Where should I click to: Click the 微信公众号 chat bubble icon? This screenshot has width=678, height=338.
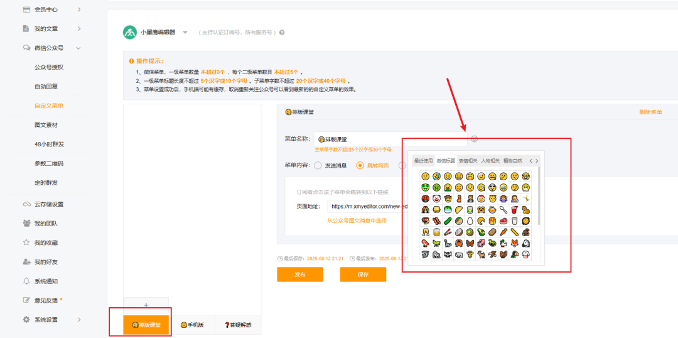(x=26, y=48)
